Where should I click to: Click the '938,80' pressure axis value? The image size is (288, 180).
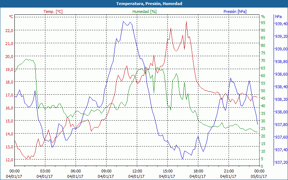[x=281, y=62]
